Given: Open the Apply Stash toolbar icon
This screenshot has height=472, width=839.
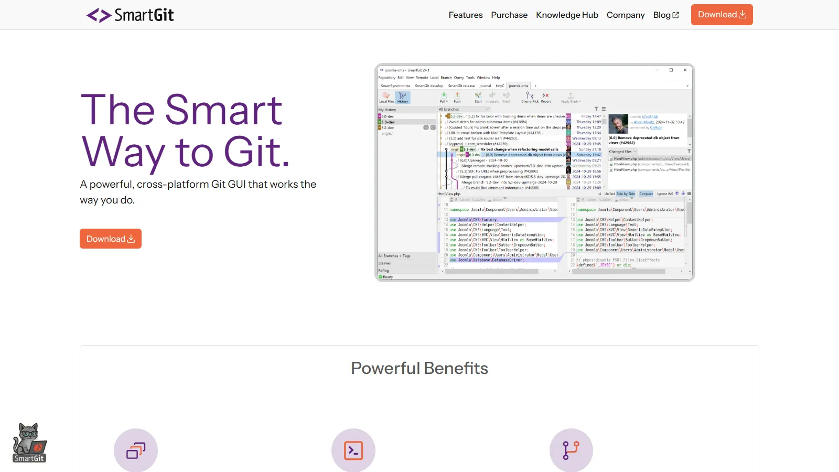Looking at the screenshot, I should pyautogui.click(x=571, y=98).
